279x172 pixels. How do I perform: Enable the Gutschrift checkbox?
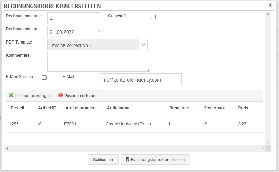pyautogui.click(x=153, y=17)
